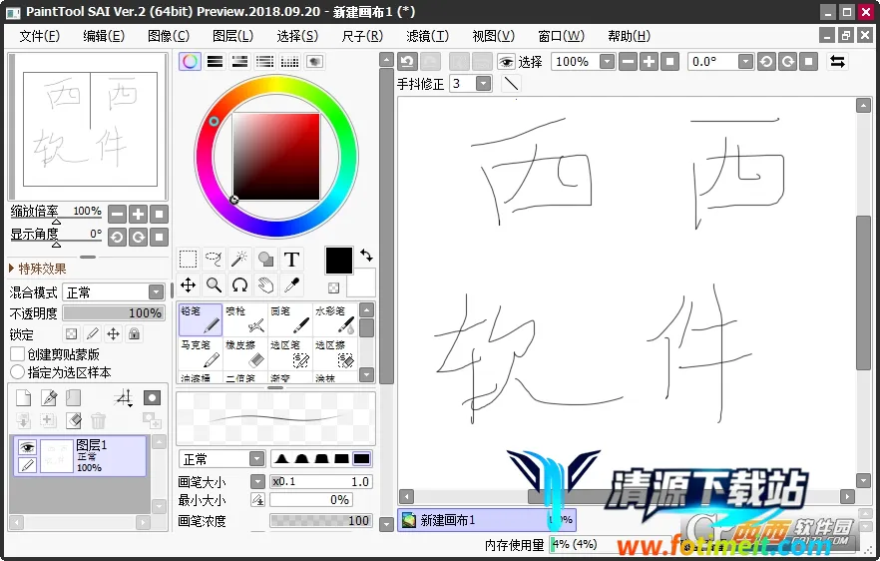Enable 创建剪贴蒙版 checkbox
The image size is (880, 561).
click(x=17, y=354)
